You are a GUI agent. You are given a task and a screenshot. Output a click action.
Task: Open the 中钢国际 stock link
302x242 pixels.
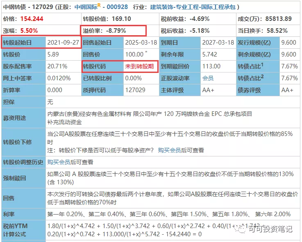point(85,7)
